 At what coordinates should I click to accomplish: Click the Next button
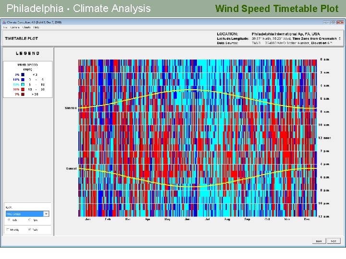coord(334,241)
